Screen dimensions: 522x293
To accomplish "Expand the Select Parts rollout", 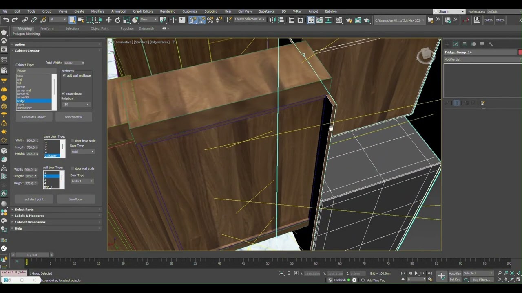I will [24, 210].
